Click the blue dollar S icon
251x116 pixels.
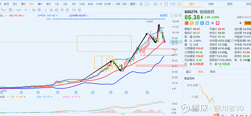tap(202, 23)
